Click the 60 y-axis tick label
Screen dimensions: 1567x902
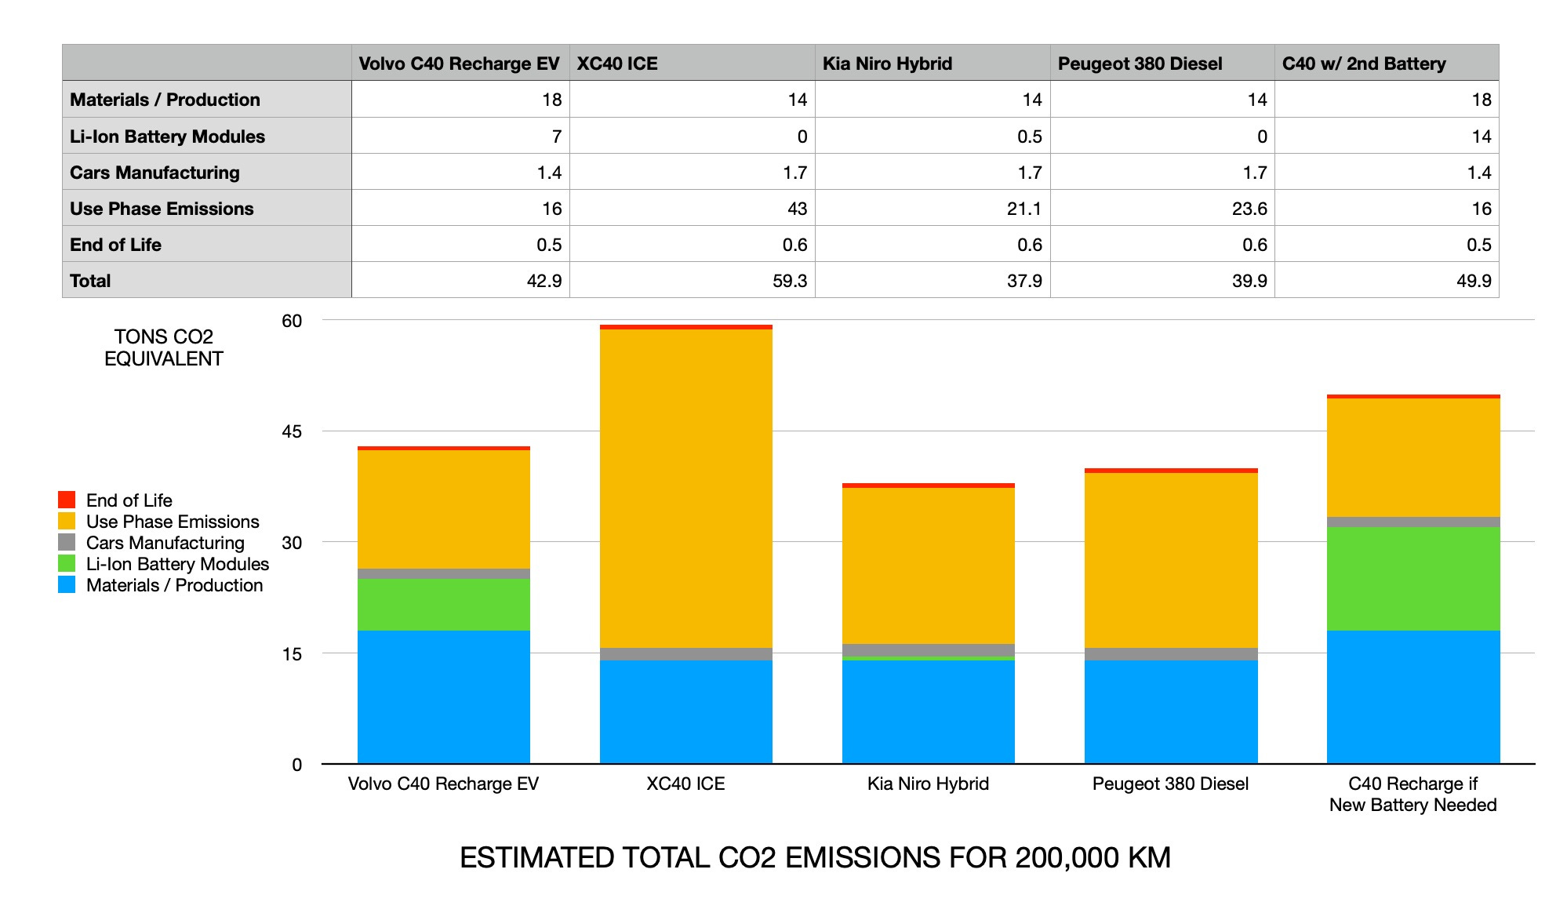(x=292, y=321)
